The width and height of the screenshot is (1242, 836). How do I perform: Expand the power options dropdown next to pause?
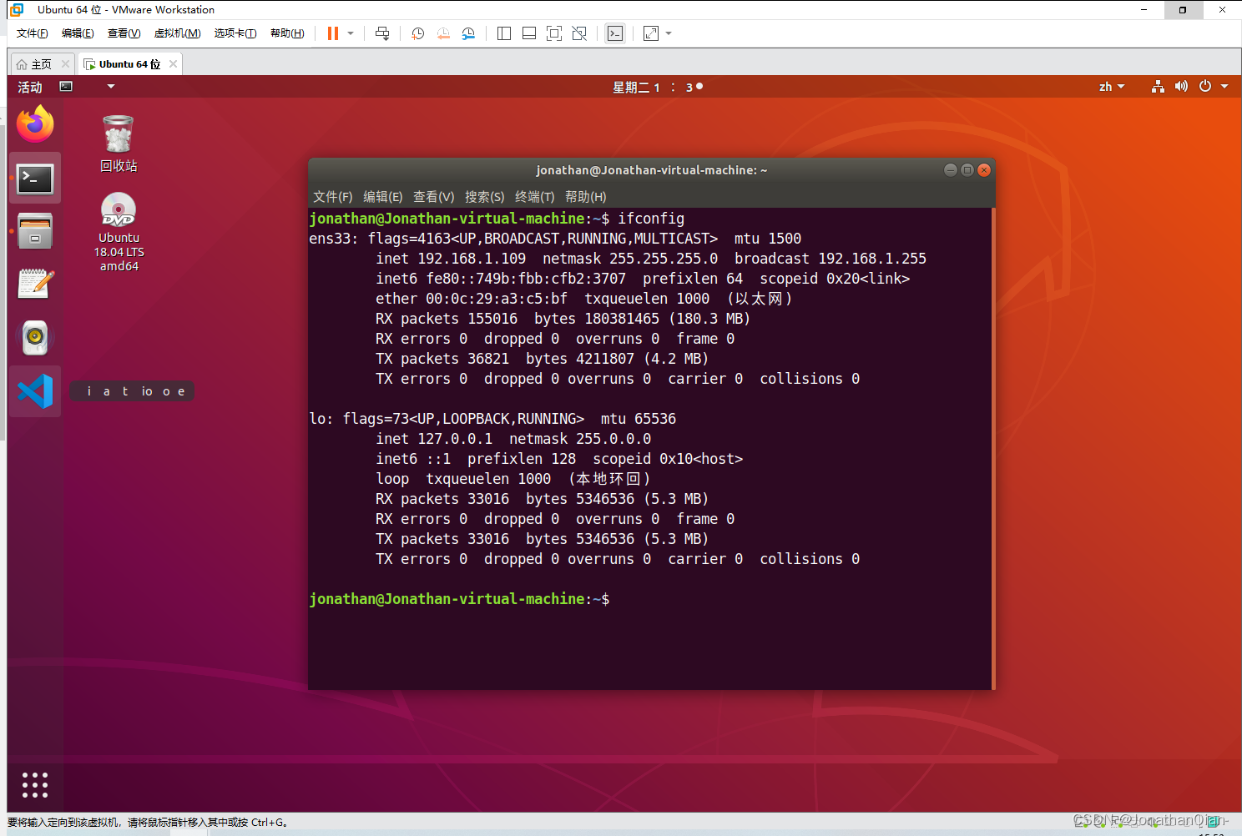(x=351, y=33)
